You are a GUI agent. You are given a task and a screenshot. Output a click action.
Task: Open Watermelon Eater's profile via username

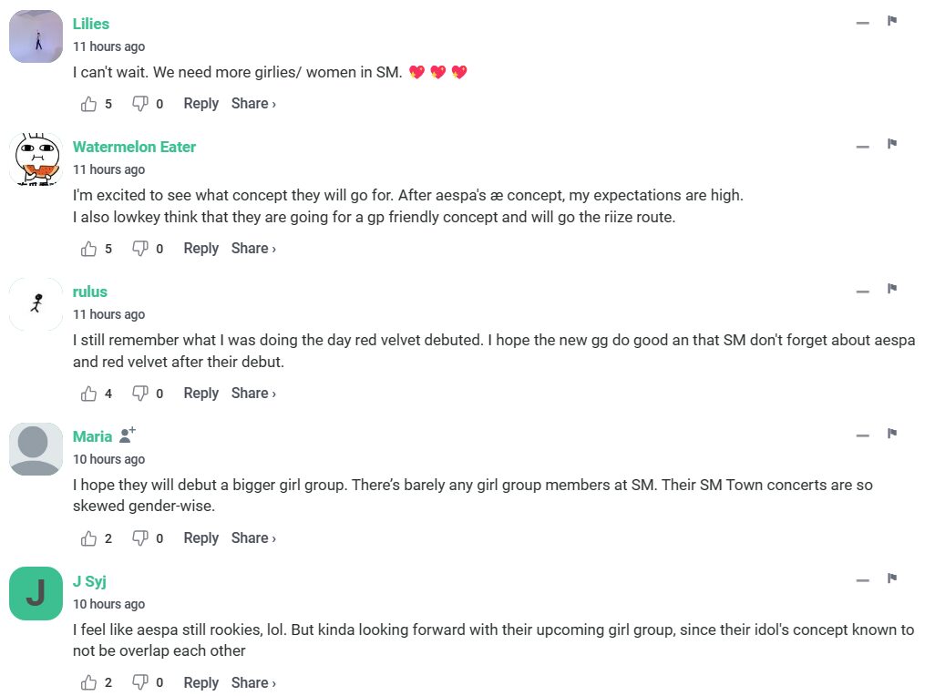pos(134,147)
